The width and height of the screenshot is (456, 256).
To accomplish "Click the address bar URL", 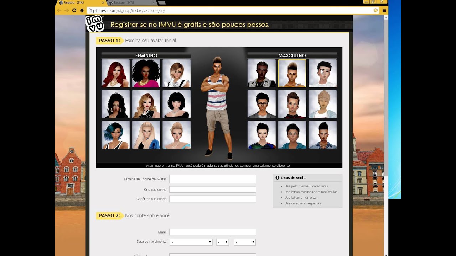I will [129, 10].
